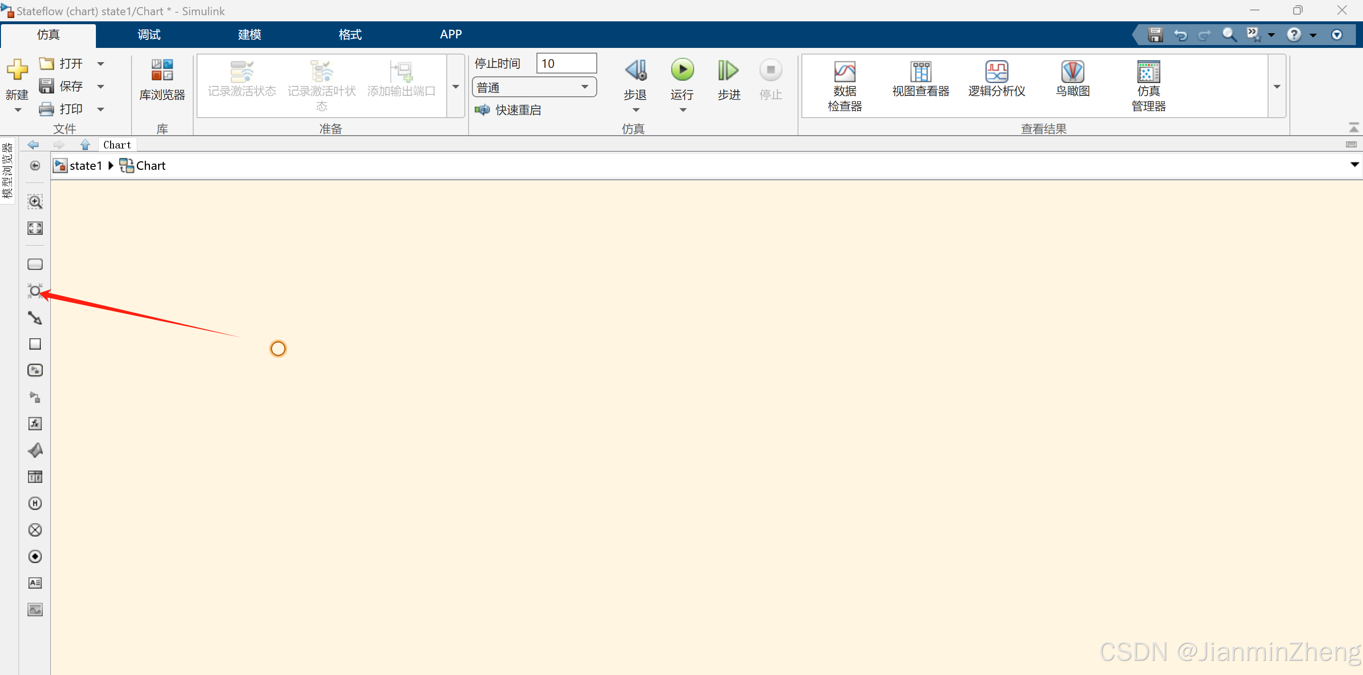
Task: Toggle the model browser side panel
Action: coord(8,170)
